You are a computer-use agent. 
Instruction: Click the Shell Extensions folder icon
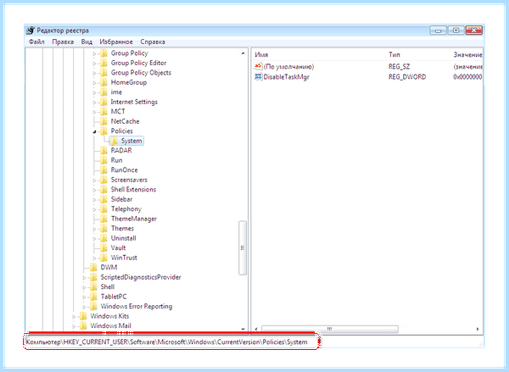click(103, 190)
